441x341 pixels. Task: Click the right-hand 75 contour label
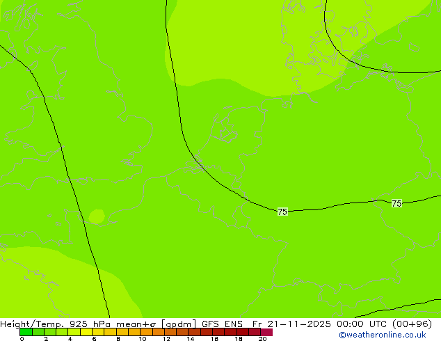coord(396,203)
